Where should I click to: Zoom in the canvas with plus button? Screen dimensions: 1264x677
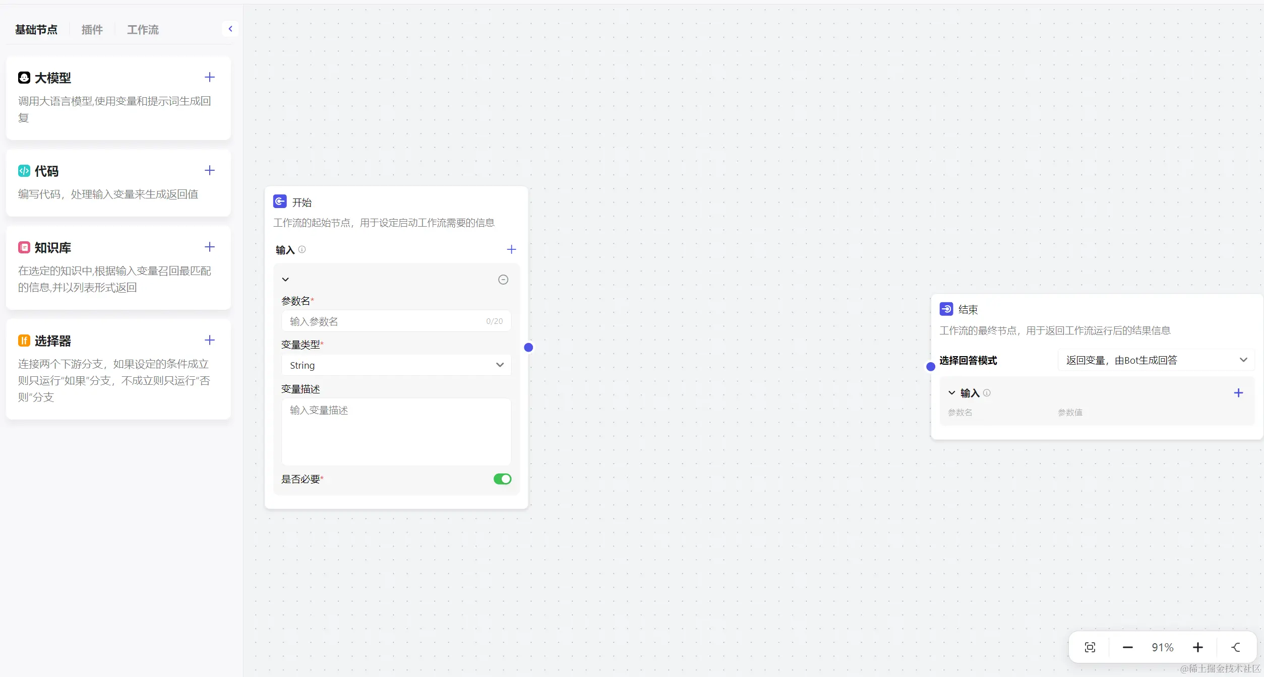1197,647
